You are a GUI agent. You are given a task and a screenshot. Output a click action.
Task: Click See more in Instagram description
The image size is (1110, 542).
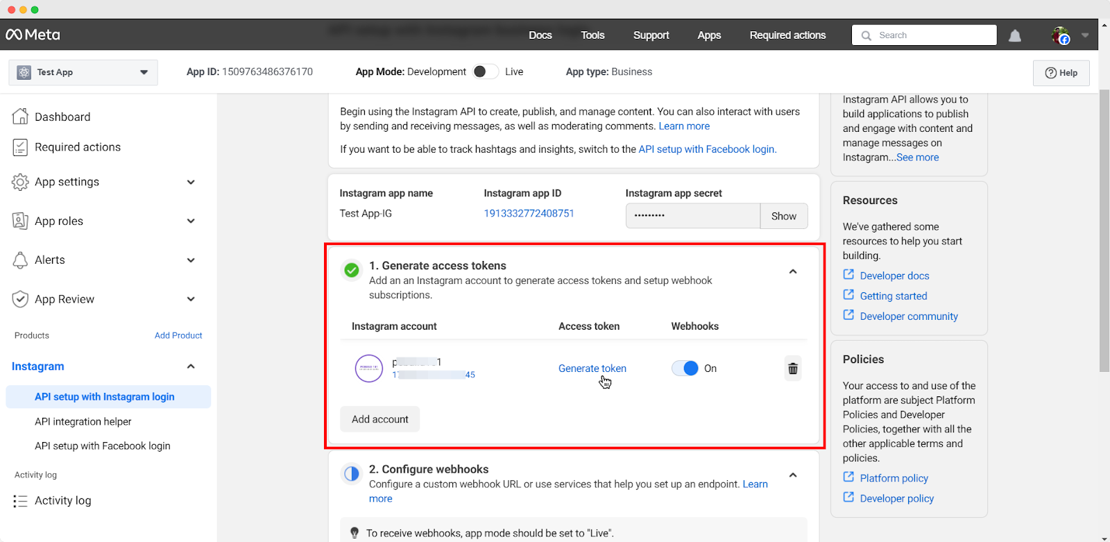click(918, 158)
